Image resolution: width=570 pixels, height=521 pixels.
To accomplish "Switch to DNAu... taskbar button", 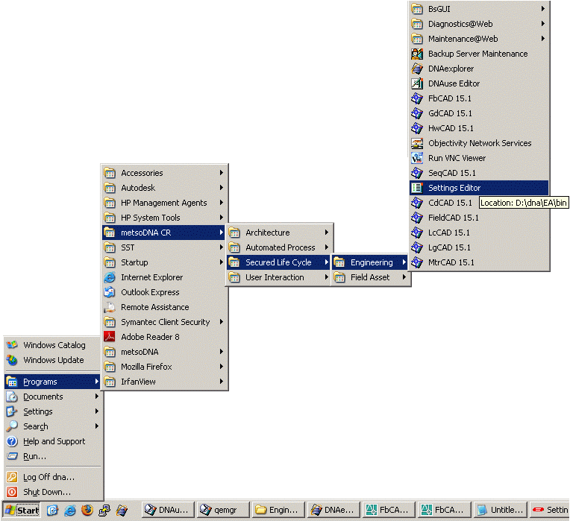I will [x=168, y=510].
